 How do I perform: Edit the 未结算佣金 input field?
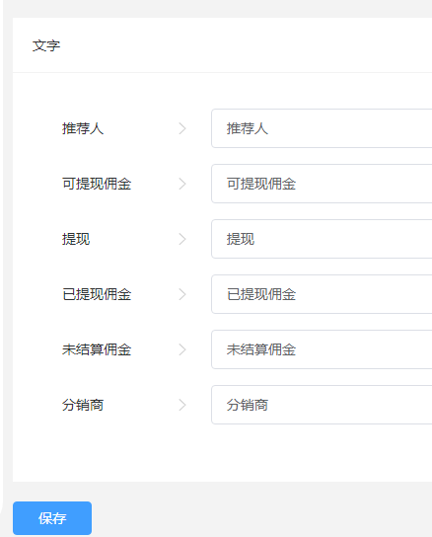click(x=322, y=349)
